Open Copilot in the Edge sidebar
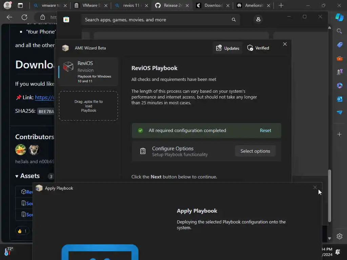347x260 pixels. pos(339,17)
